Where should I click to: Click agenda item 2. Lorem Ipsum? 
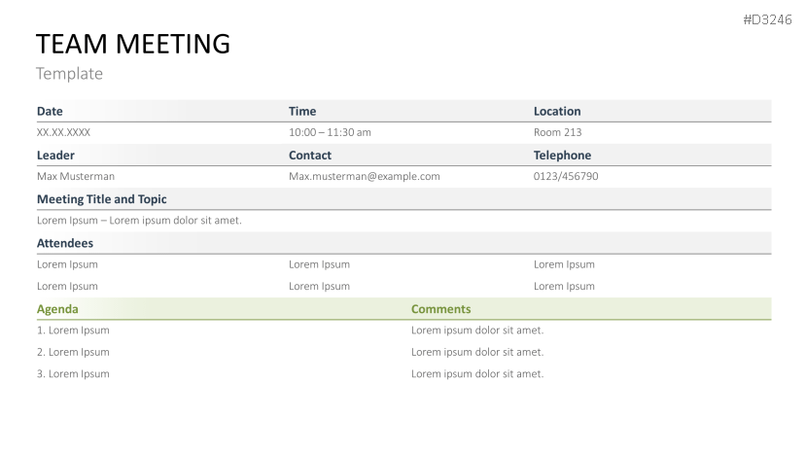(x=73, y=352)
